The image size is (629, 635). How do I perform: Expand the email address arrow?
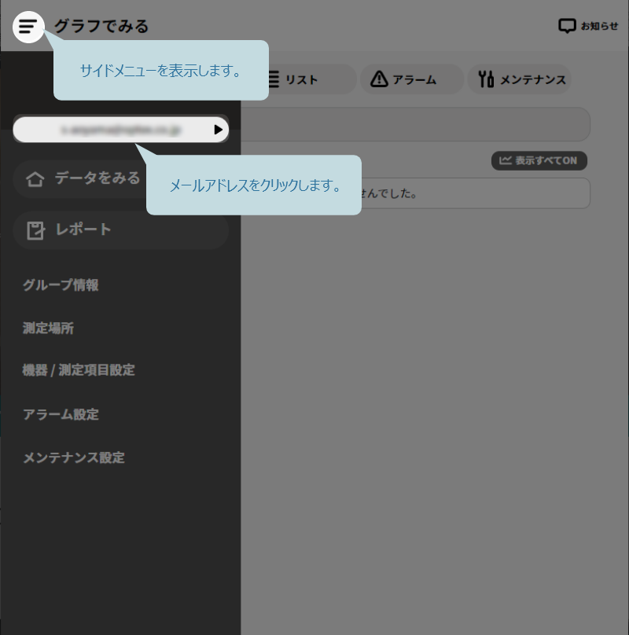point(218,130)
